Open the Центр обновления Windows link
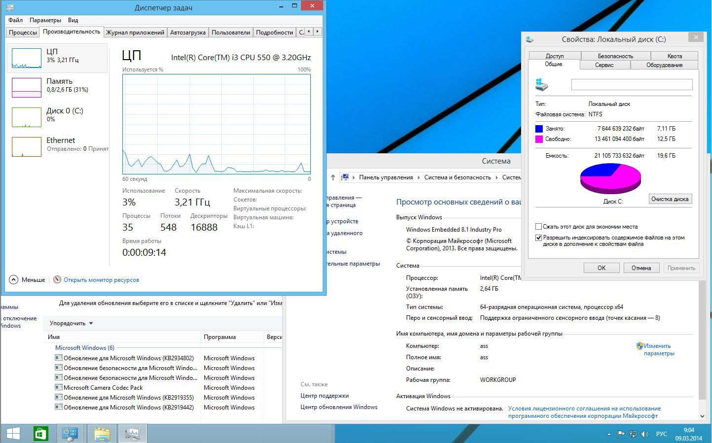The image size is (712, 443). coord(339,407)
